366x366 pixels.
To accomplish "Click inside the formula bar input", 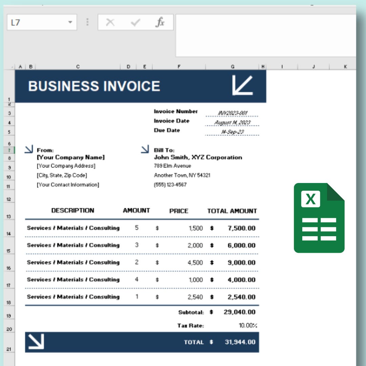I will point(266,36).
